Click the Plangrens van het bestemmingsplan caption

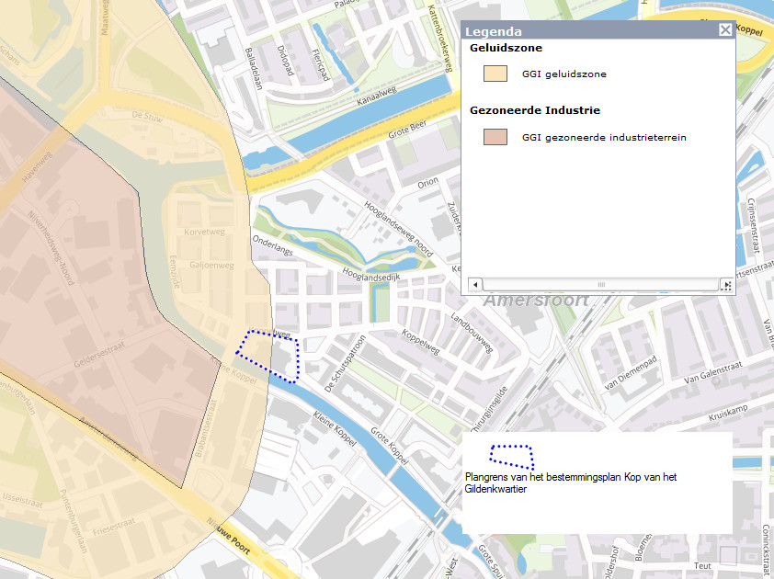(570, 482)
